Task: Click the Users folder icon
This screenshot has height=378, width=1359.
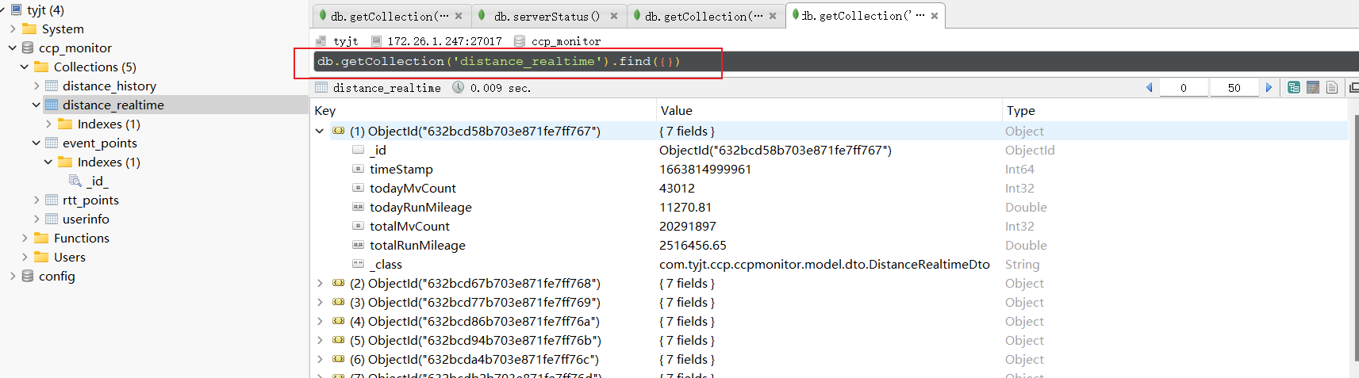Action: click(41, 258)
